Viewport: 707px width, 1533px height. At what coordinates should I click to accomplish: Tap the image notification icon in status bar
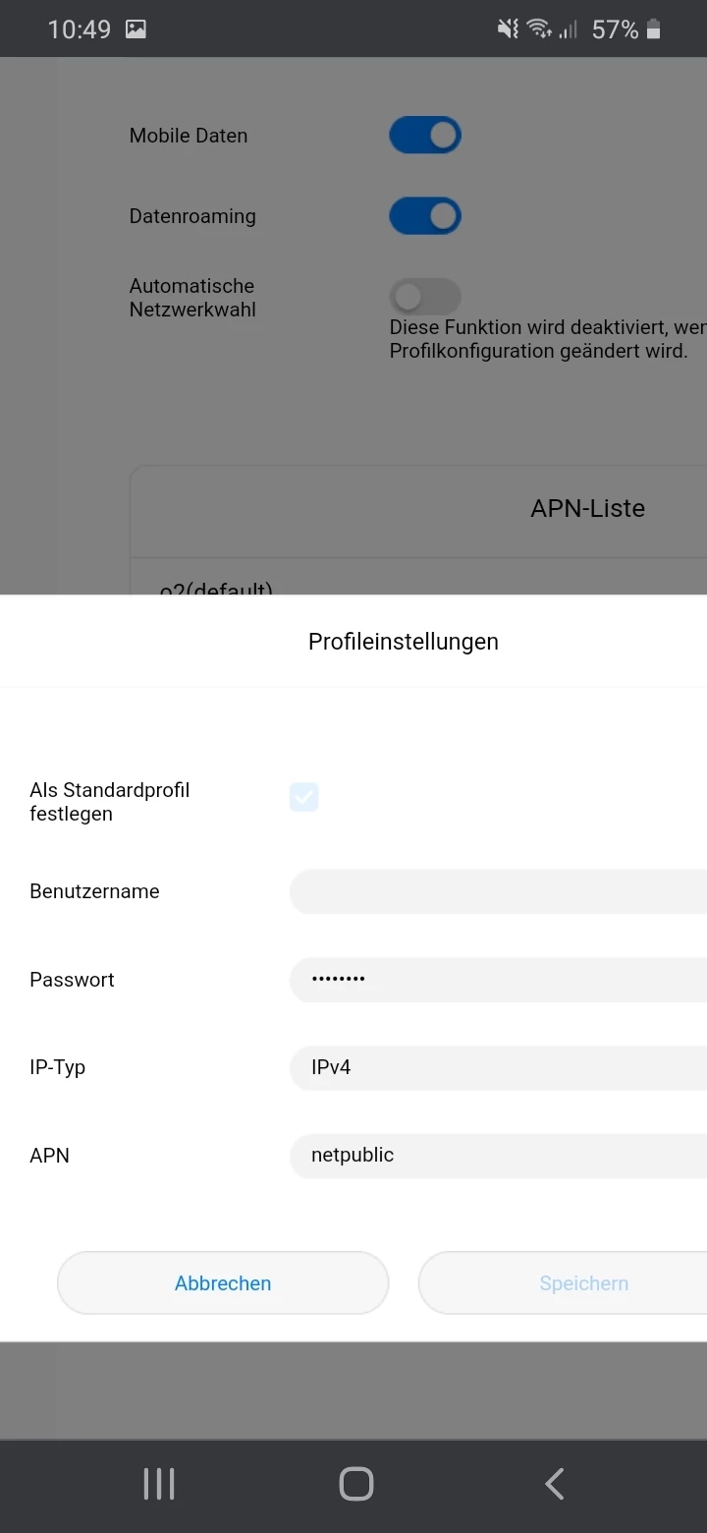point(136,29)
